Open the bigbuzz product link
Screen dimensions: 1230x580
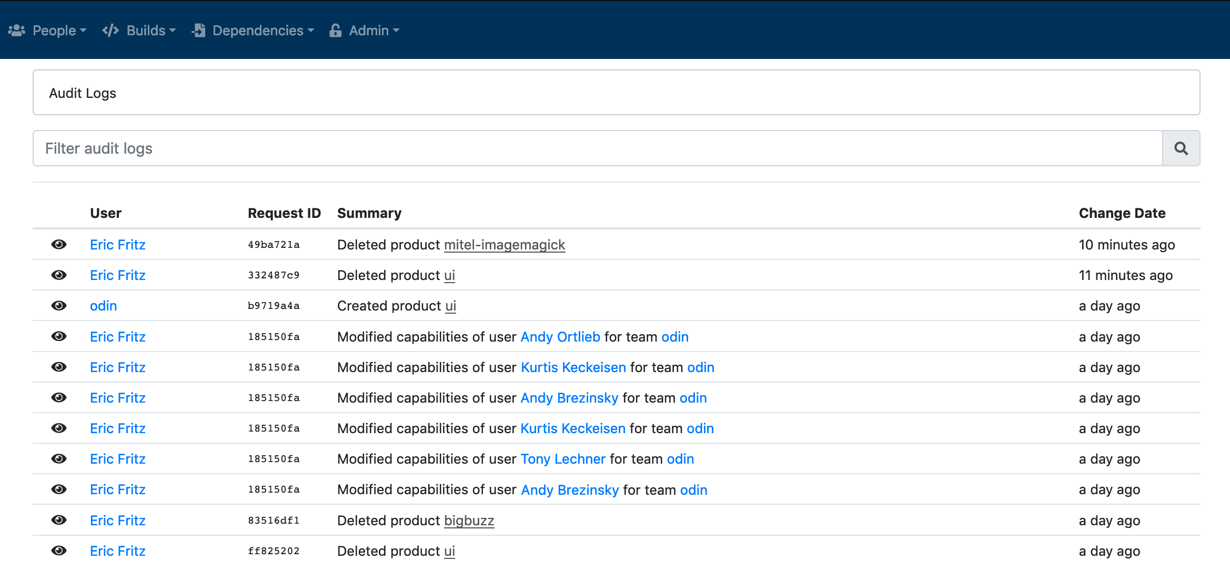[469, 521]
